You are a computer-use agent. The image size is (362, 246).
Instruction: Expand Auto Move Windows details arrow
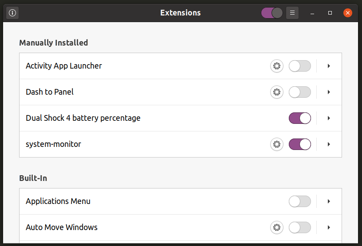(329, 227)
